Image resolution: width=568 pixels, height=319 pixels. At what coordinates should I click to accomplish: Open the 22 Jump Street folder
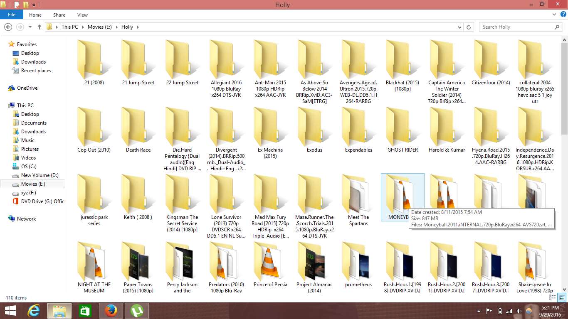(182, 62)
